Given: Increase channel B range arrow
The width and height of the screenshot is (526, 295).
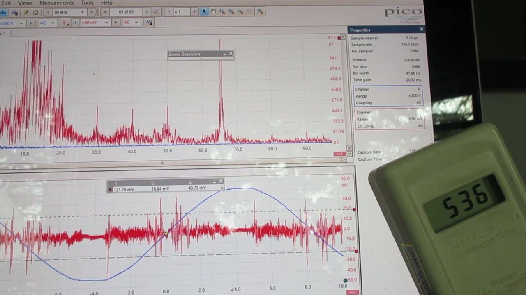Looking at the screenshot, I should pos(116,23).
